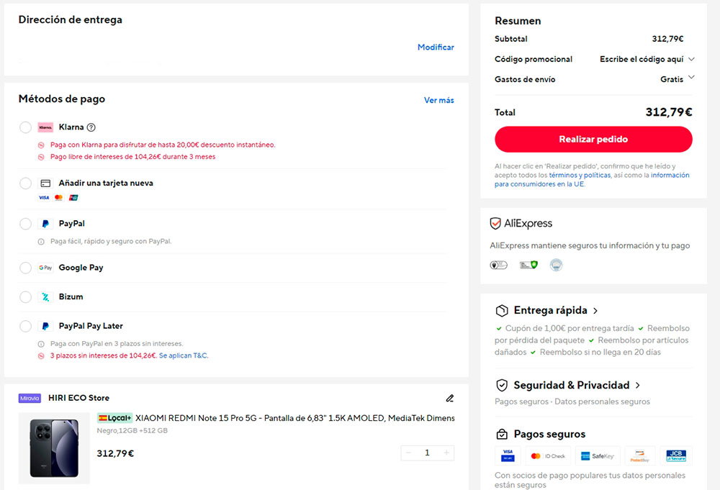Click the JCB J/Secure badge
Screen dimensions: 720x490
pos(676,456)
